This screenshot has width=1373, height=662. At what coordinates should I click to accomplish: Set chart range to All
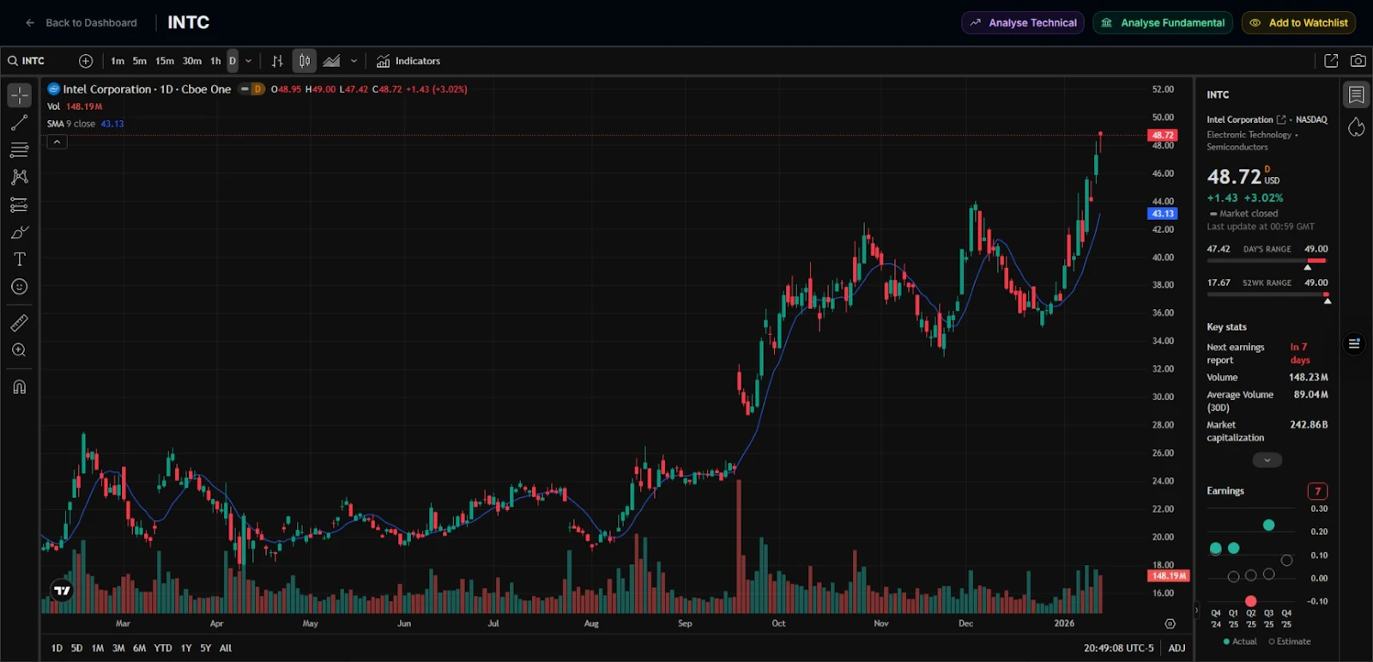pos(226,648)
